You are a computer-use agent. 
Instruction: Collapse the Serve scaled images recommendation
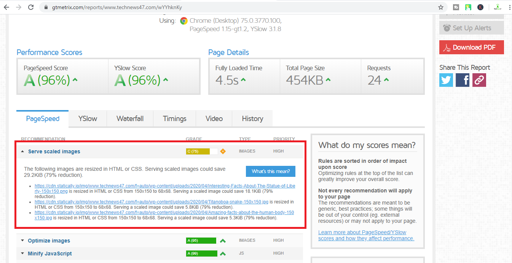point(22,151)
